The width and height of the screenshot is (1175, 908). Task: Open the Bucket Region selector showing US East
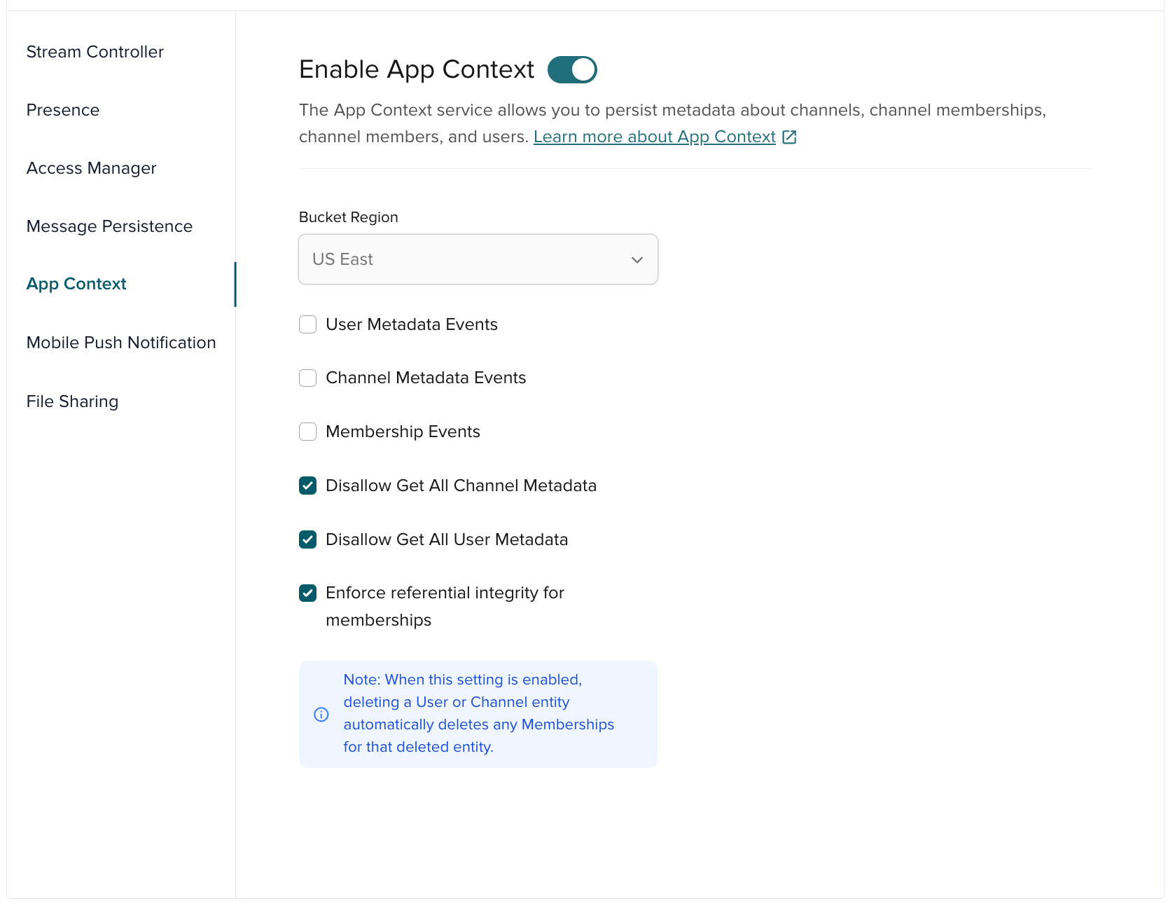click(478, 259)
